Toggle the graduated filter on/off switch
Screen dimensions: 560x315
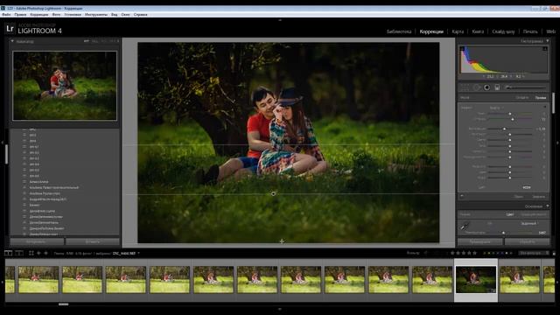pos(462,196)
